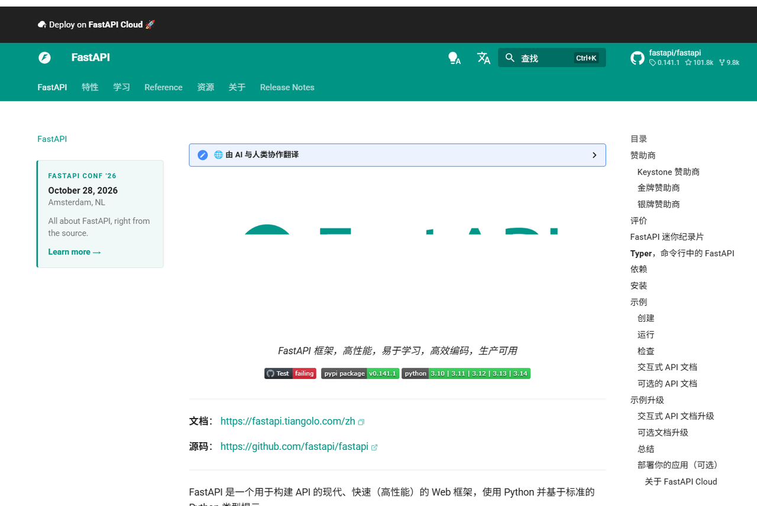The height and width of the screenshot is (506, 757).
Task: Click FASTAPI CONF '26 heading
Action: 82,176
